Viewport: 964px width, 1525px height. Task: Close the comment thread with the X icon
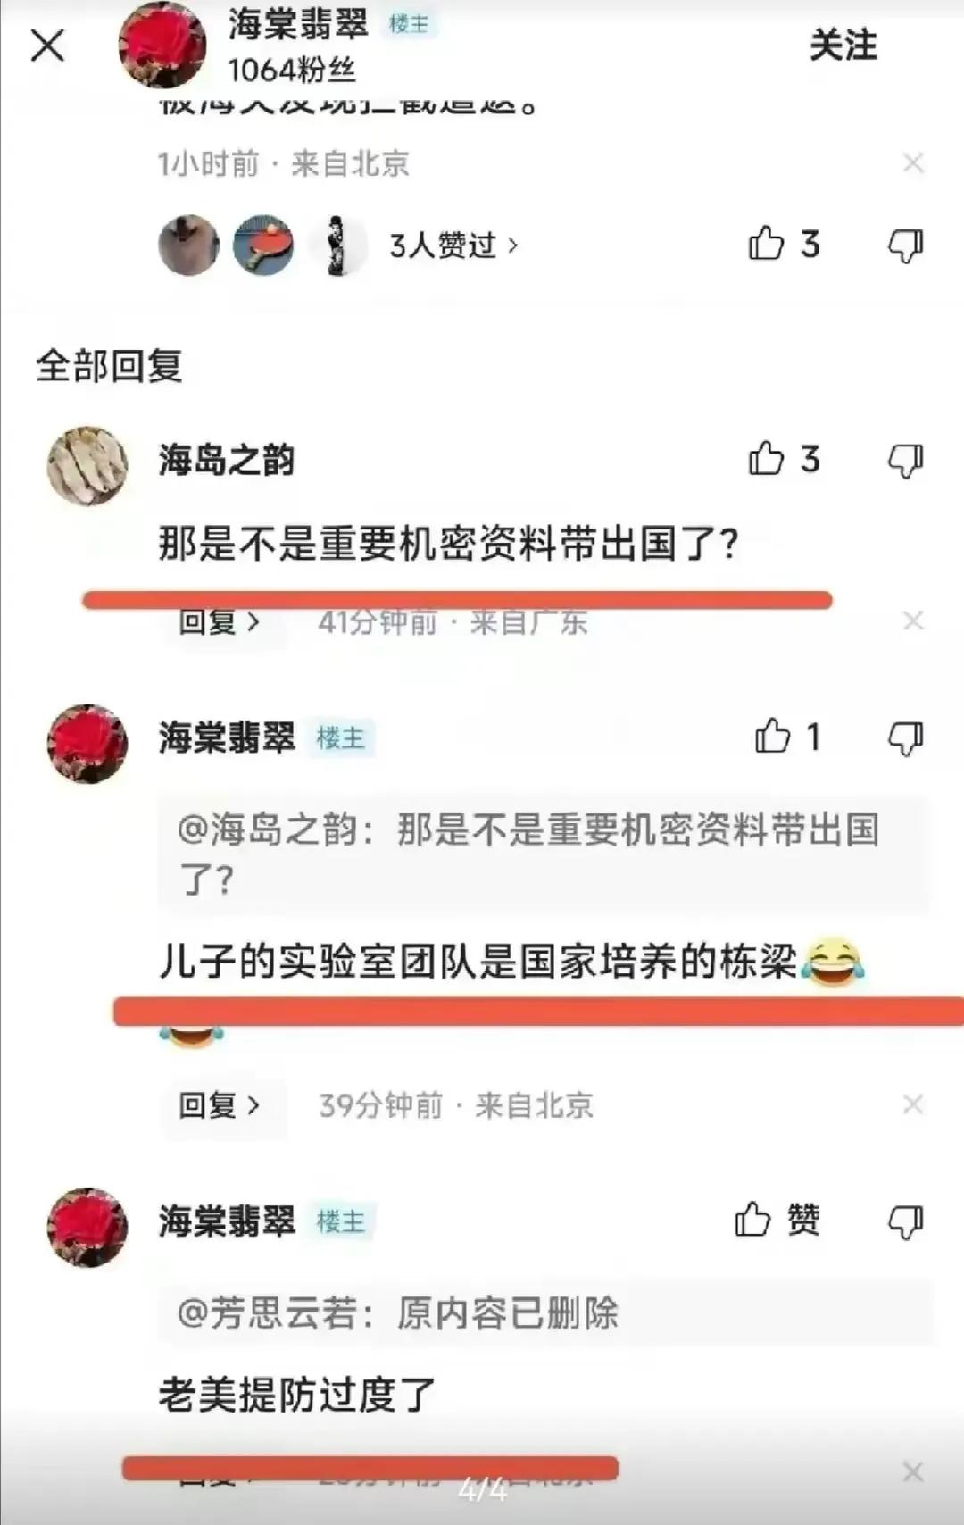[47, 46]
